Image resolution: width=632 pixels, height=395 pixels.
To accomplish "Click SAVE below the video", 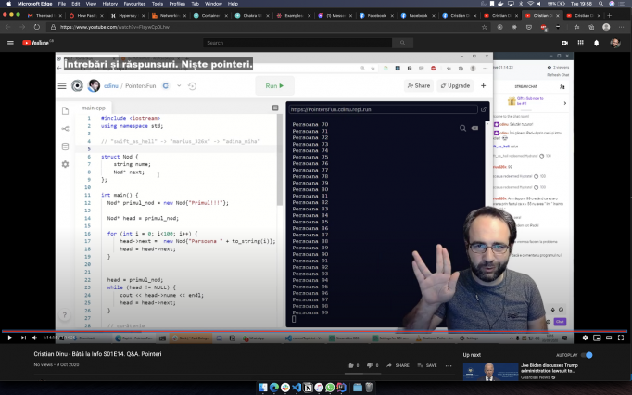I will click(427, 365).
